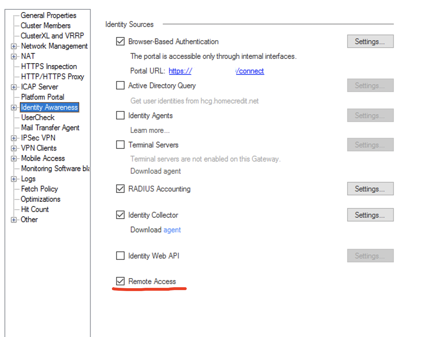
Task: Expand the Other tree node
Action: coord(14,220)
